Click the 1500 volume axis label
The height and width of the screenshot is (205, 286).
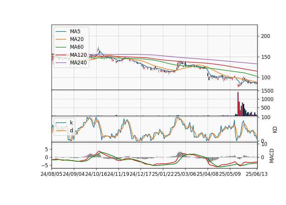tap(267, 91)
